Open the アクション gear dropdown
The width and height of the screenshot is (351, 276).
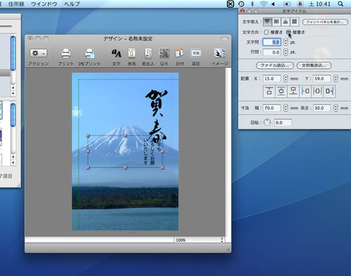[x=38, y=53]
